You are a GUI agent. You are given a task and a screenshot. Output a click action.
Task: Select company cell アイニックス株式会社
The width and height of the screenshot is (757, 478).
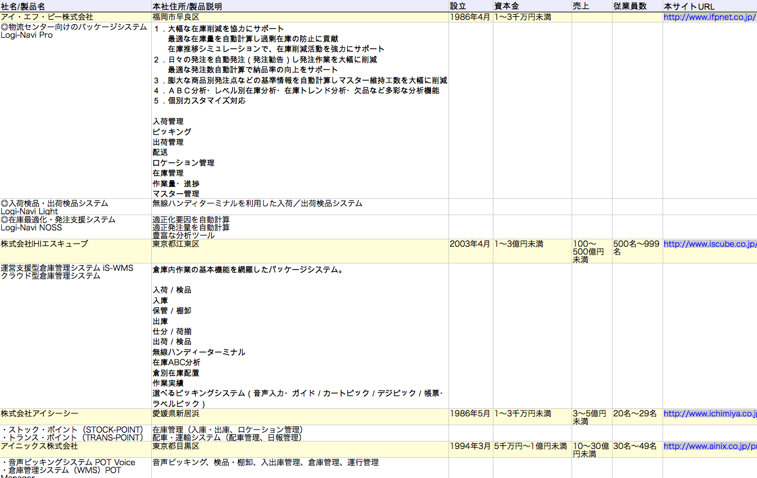click(x=75, y=449)
